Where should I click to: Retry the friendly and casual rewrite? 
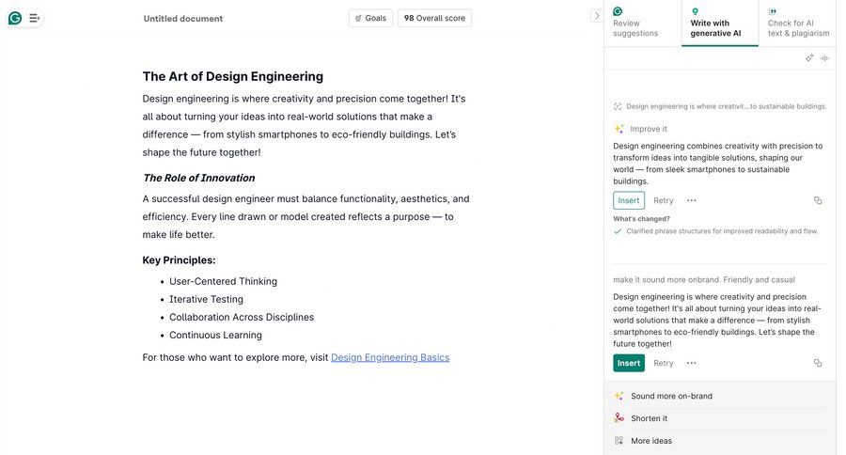663,363
